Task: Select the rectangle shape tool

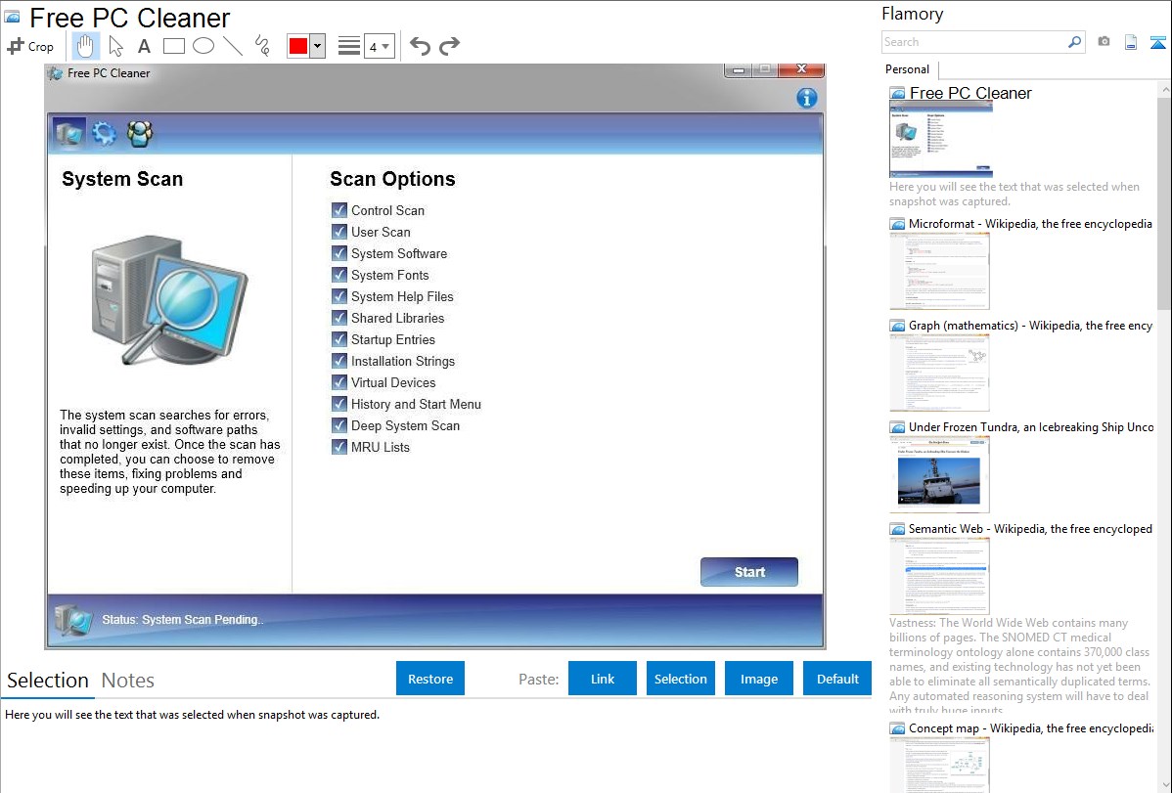Action: [173, 46]
